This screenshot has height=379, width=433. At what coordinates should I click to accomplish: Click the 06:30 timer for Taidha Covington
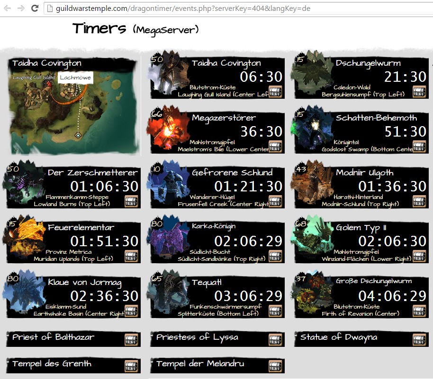261,77
